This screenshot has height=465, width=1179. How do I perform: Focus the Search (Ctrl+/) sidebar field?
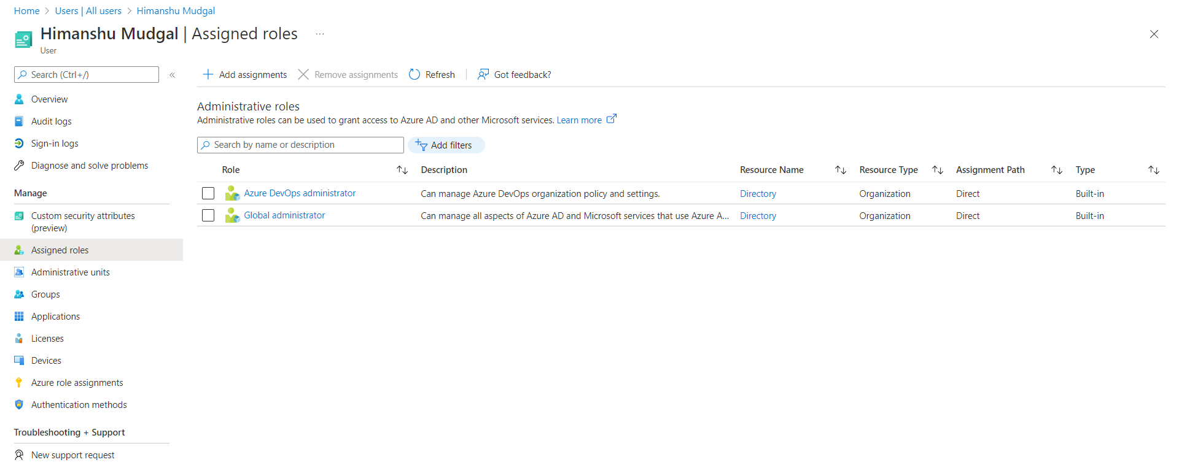87,74
